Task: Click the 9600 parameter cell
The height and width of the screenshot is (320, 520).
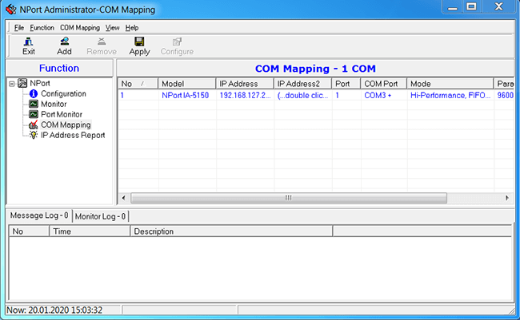Action: [x=505, y=95]
